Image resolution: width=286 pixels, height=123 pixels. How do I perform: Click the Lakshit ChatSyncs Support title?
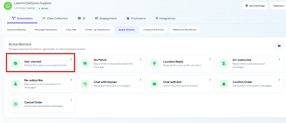(x=33, y=3)
